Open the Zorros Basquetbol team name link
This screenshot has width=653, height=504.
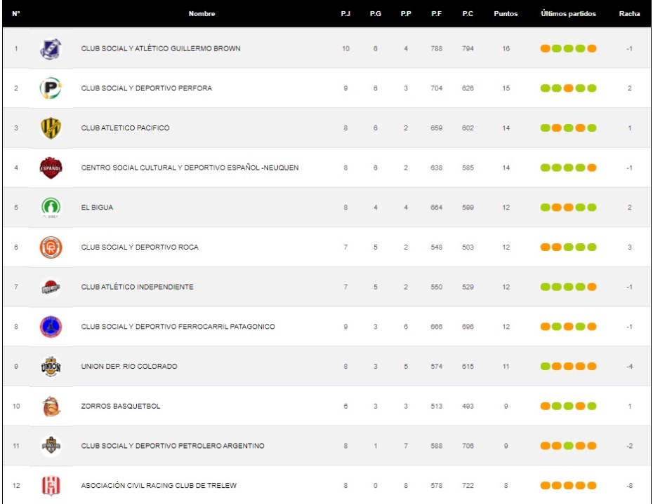[x=120, y=407]
